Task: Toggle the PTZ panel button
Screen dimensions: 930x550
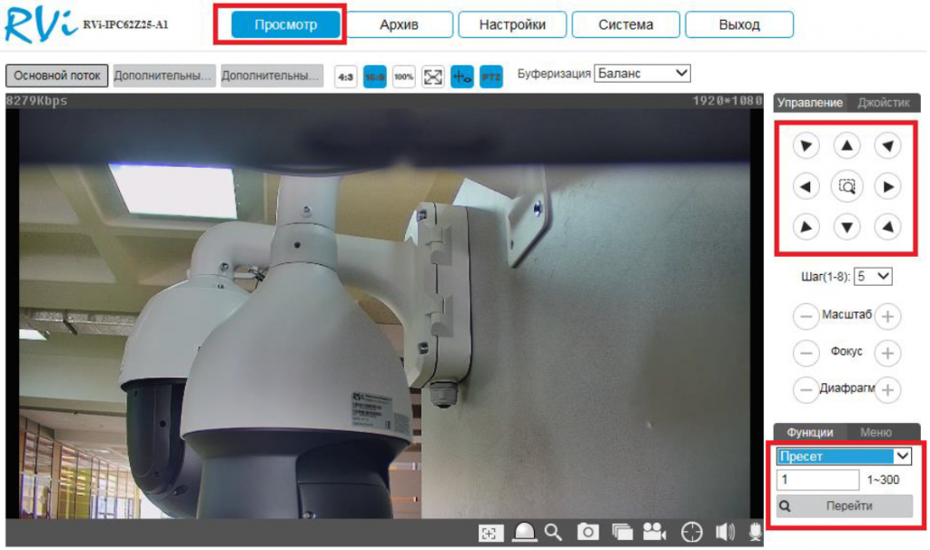Action: (x=490, y=77)
